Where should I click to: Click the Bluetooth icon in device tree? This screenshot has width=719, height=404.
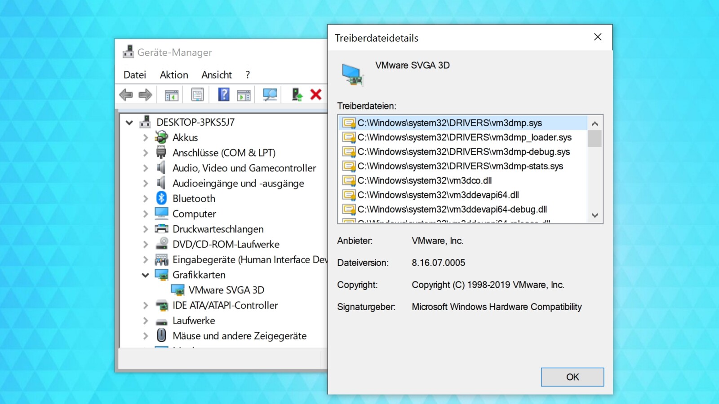[x=161, y=198]
